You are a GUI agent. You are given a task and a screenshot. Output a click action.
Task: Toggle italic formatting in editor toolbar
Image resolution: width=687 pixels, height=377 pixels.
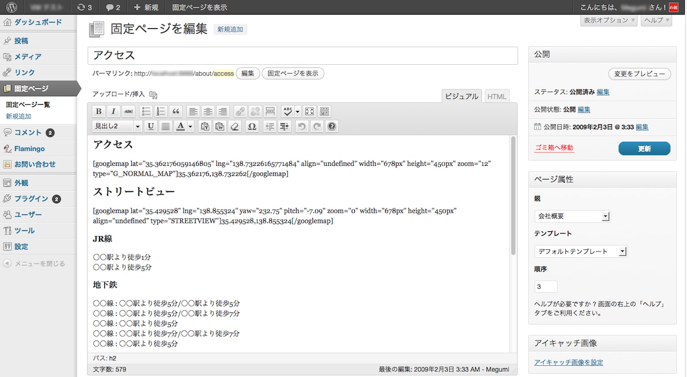(x=114, y=111)
